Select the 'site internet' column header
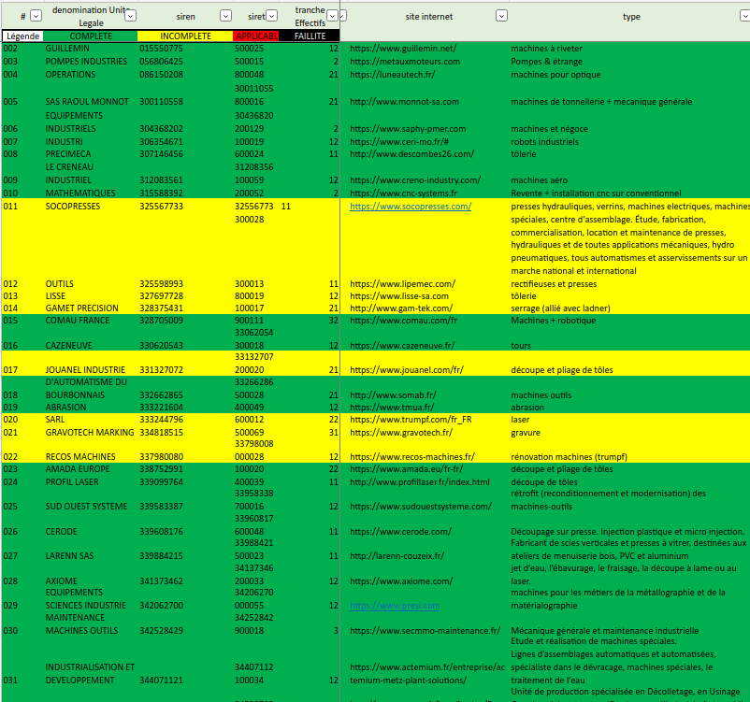 (428, 17)
